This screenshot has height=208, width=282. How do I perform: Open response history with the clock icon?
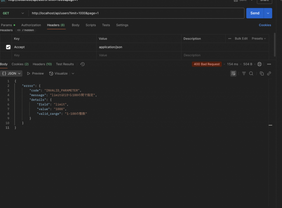click(x=82, y=64)
